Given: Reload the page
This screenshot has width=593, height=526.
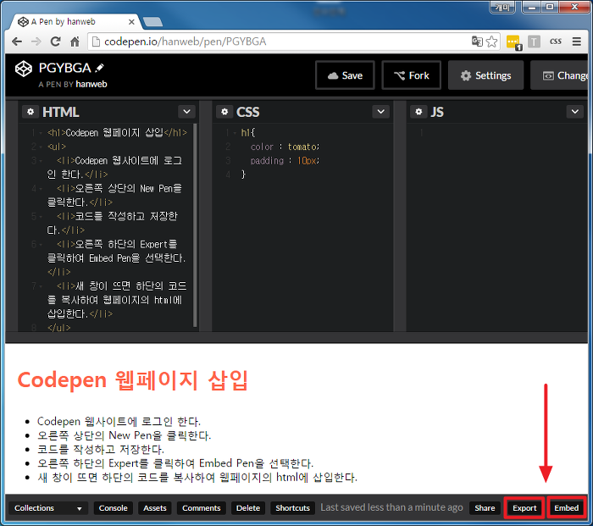Looking at the screenshot, I should pyautogui.click(x=56, y=42).
